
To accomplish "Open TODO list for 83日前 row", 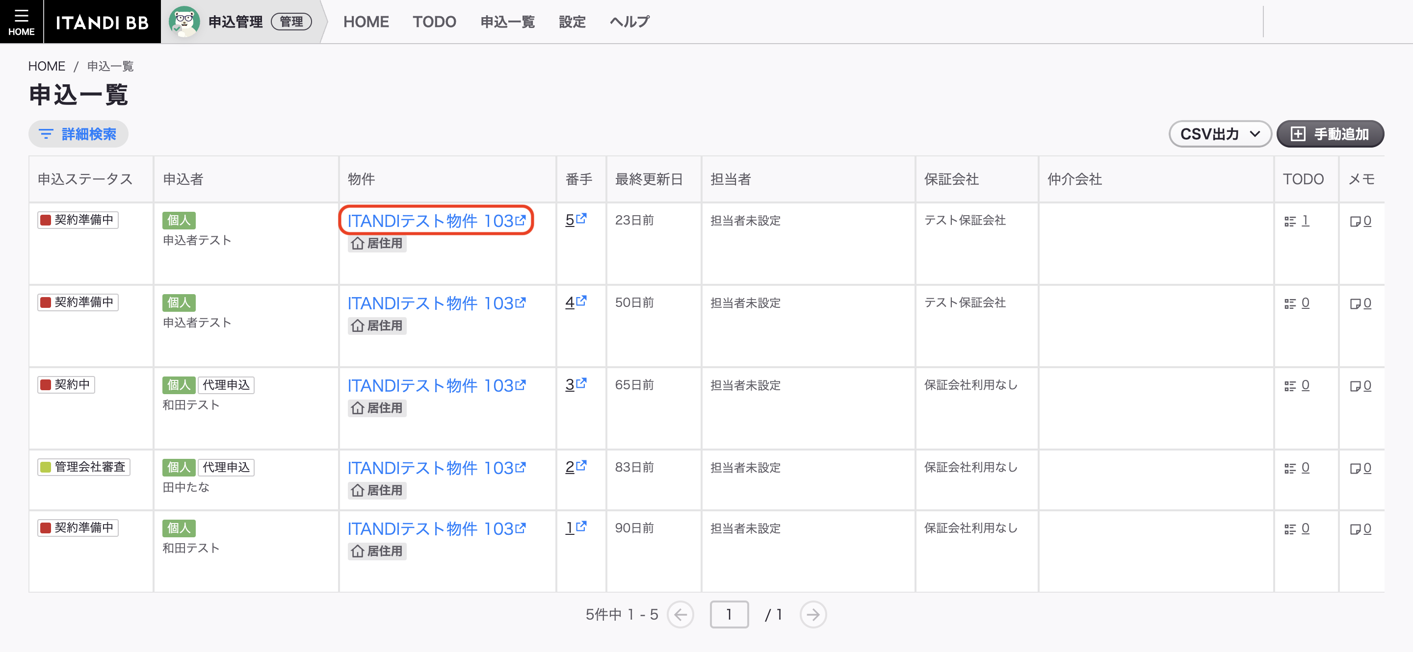I will tap(1297, 467).
